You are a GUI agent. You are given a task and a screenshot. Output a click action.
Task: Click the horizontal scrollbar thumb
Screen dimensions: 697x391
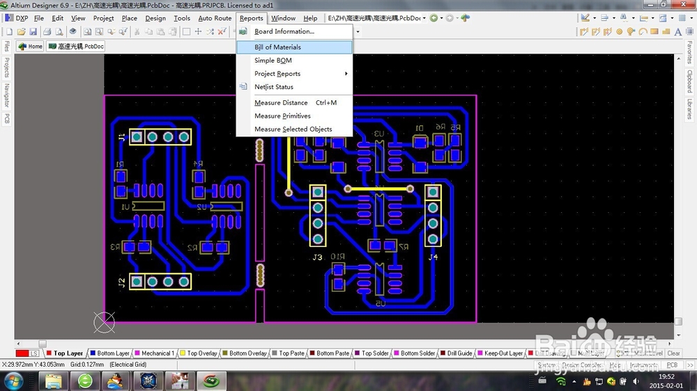(43, 344)
